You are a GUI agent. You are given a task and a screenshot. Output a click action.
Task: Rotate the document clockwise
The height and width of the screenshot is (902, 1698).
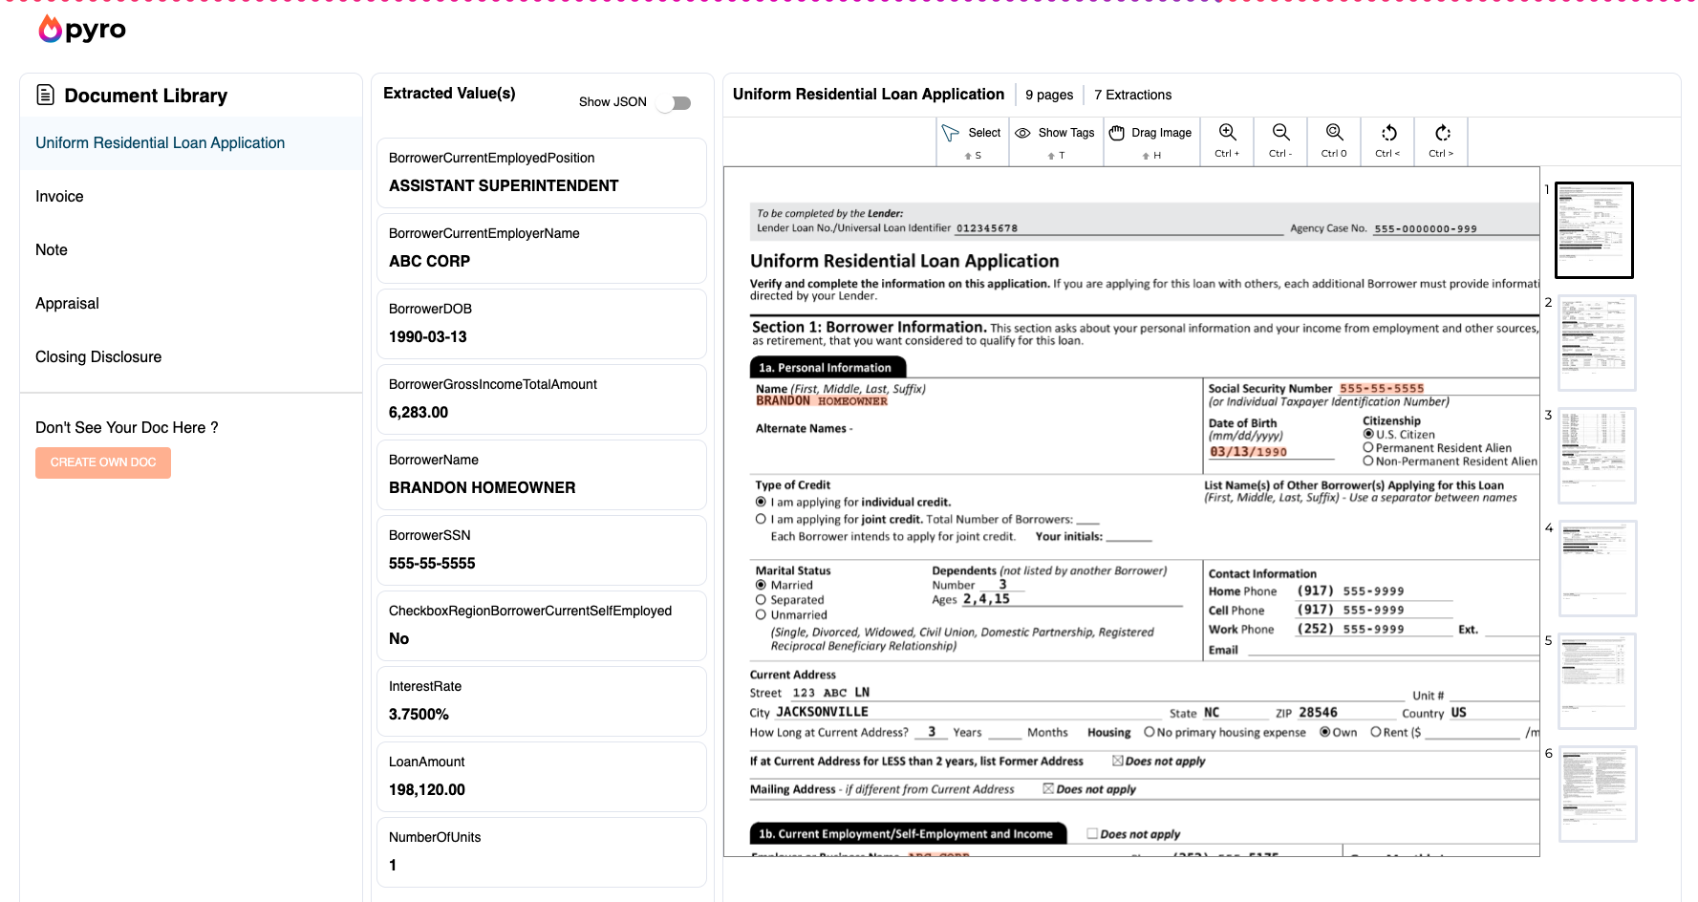pyautogui.click(x=1442, y=132)
